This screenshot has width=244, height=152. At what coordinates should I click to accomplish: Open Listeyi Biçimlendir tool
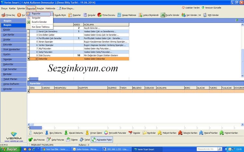tap(149, 15)
